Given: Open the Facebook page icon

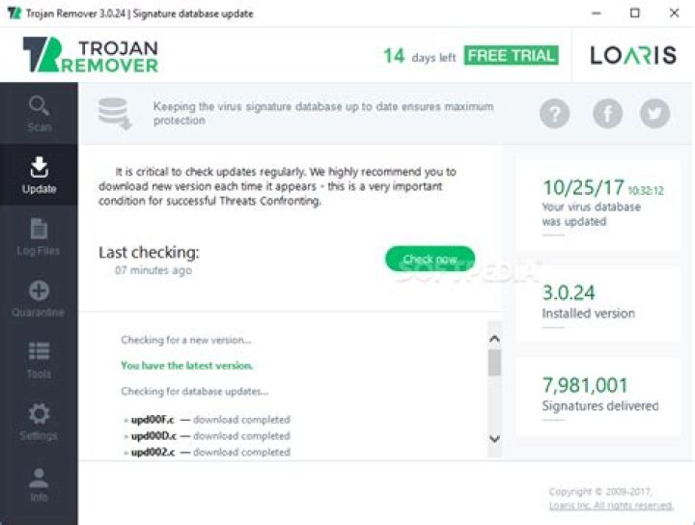Looking at the screenshot, I should click(x=607, y=114).
